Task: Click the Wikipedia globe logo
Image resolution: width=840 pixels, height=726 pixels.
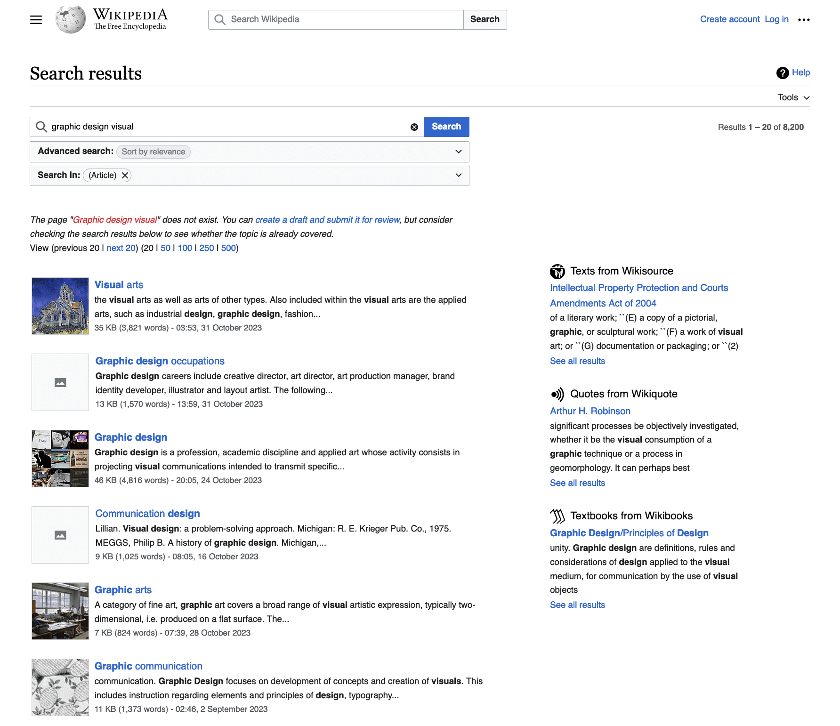Action: point(71,19)
